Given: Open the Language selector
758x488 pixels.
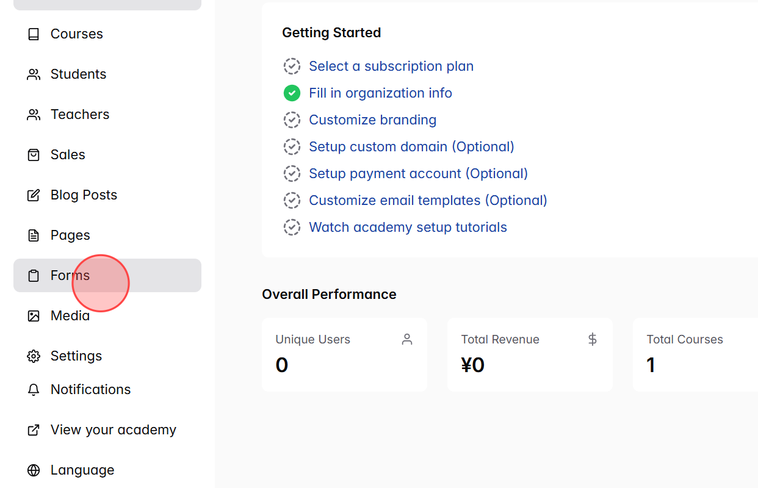Looking at the screenshot, I should (x=82, y=470).
